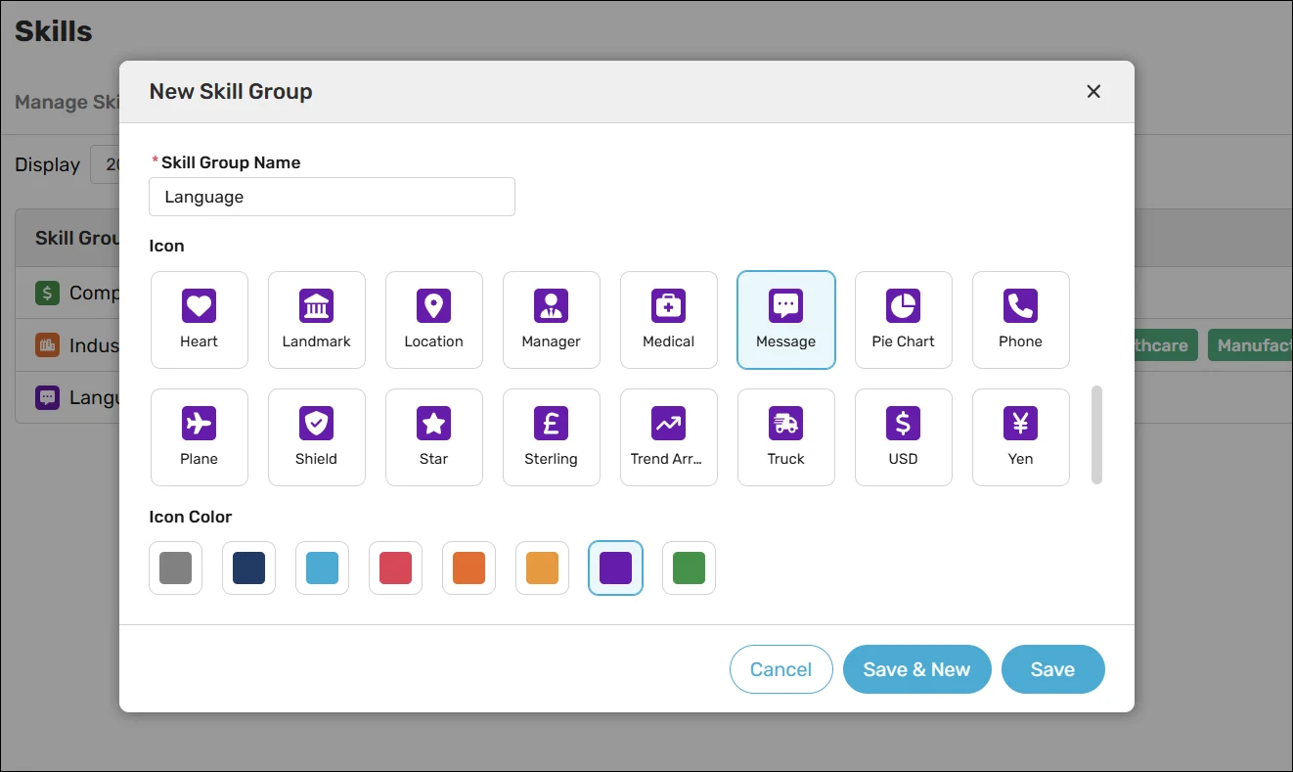Screen dimensions: 1293x772
Task: Choose the light blue icon color
Action: (x=323, y=568)
